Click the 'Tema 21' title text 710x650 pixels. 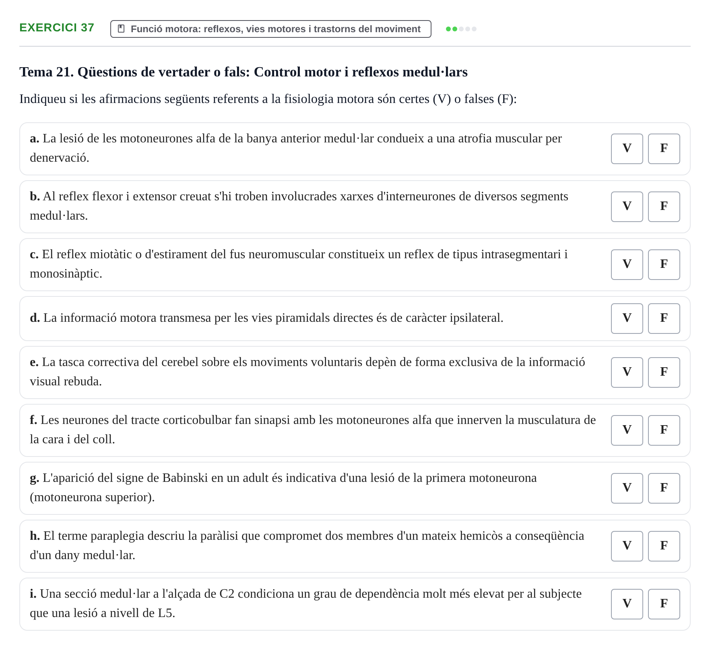(x=244, y=72)
